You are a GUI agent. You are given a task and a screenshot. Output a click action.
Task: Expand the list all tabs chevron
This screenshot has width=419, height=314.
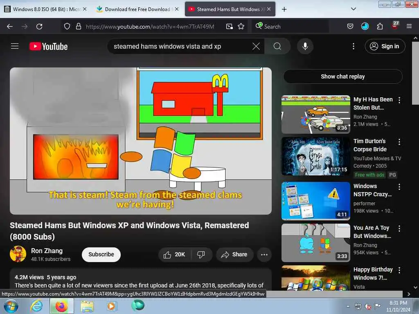[353, 9]
